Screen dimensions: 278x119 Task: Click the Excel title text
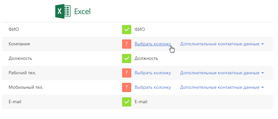tap(82, 12)
